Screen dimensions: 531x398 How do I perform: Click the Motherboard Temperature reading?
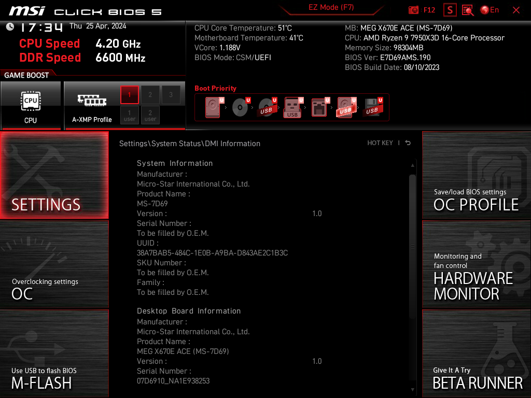248,38
